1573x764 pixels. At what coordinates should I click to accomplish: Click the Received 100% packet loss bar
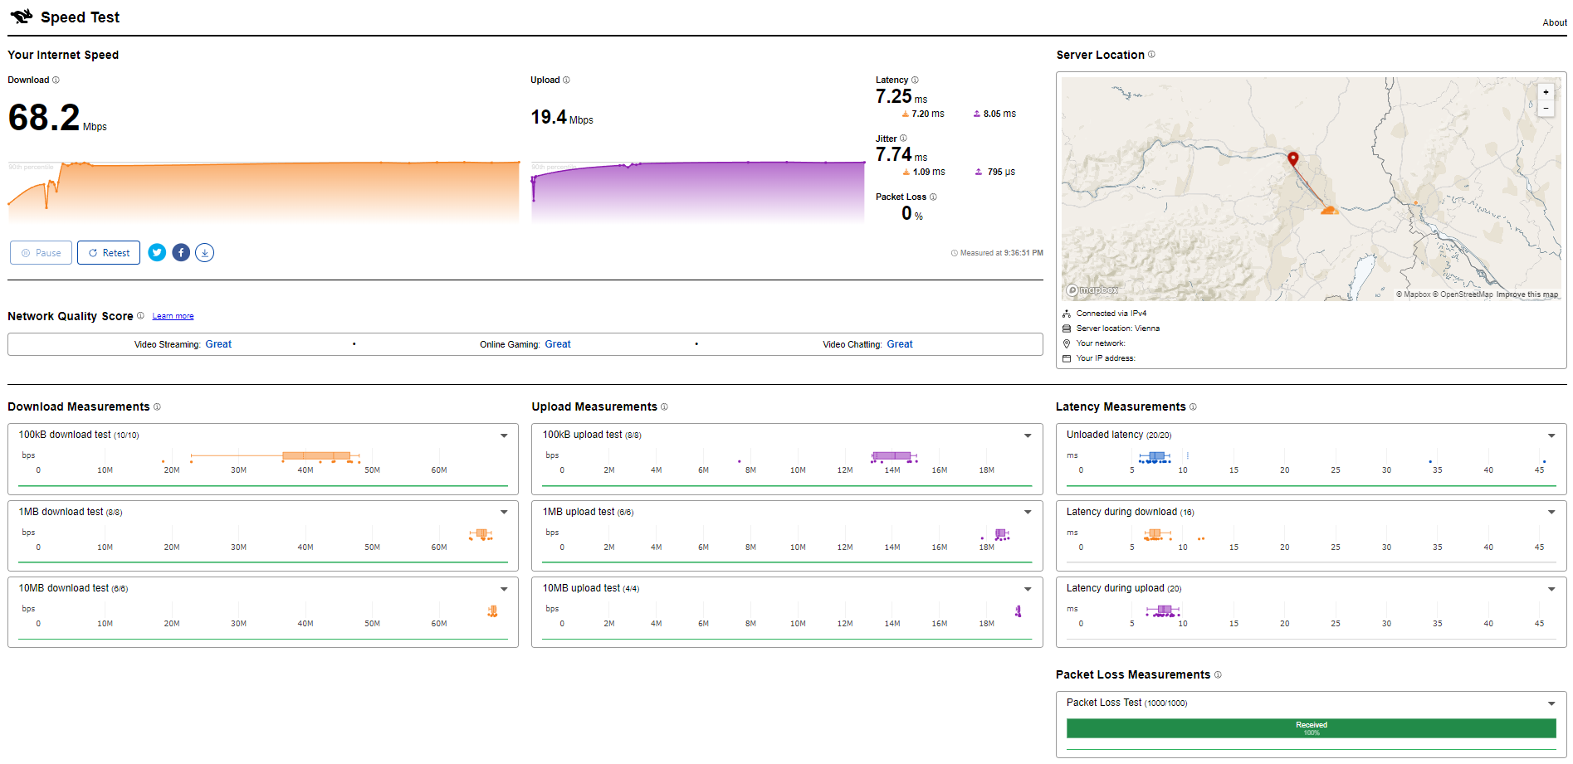(x=1310, y=728)
